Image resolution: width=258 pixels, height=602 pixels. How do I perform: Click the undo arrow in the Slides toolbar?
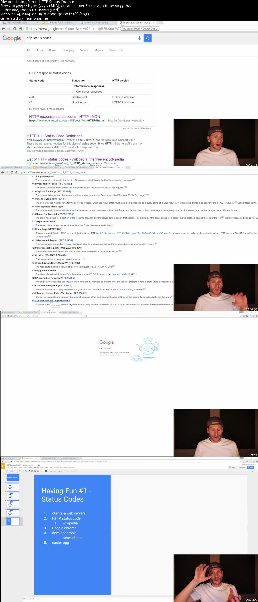14,471
